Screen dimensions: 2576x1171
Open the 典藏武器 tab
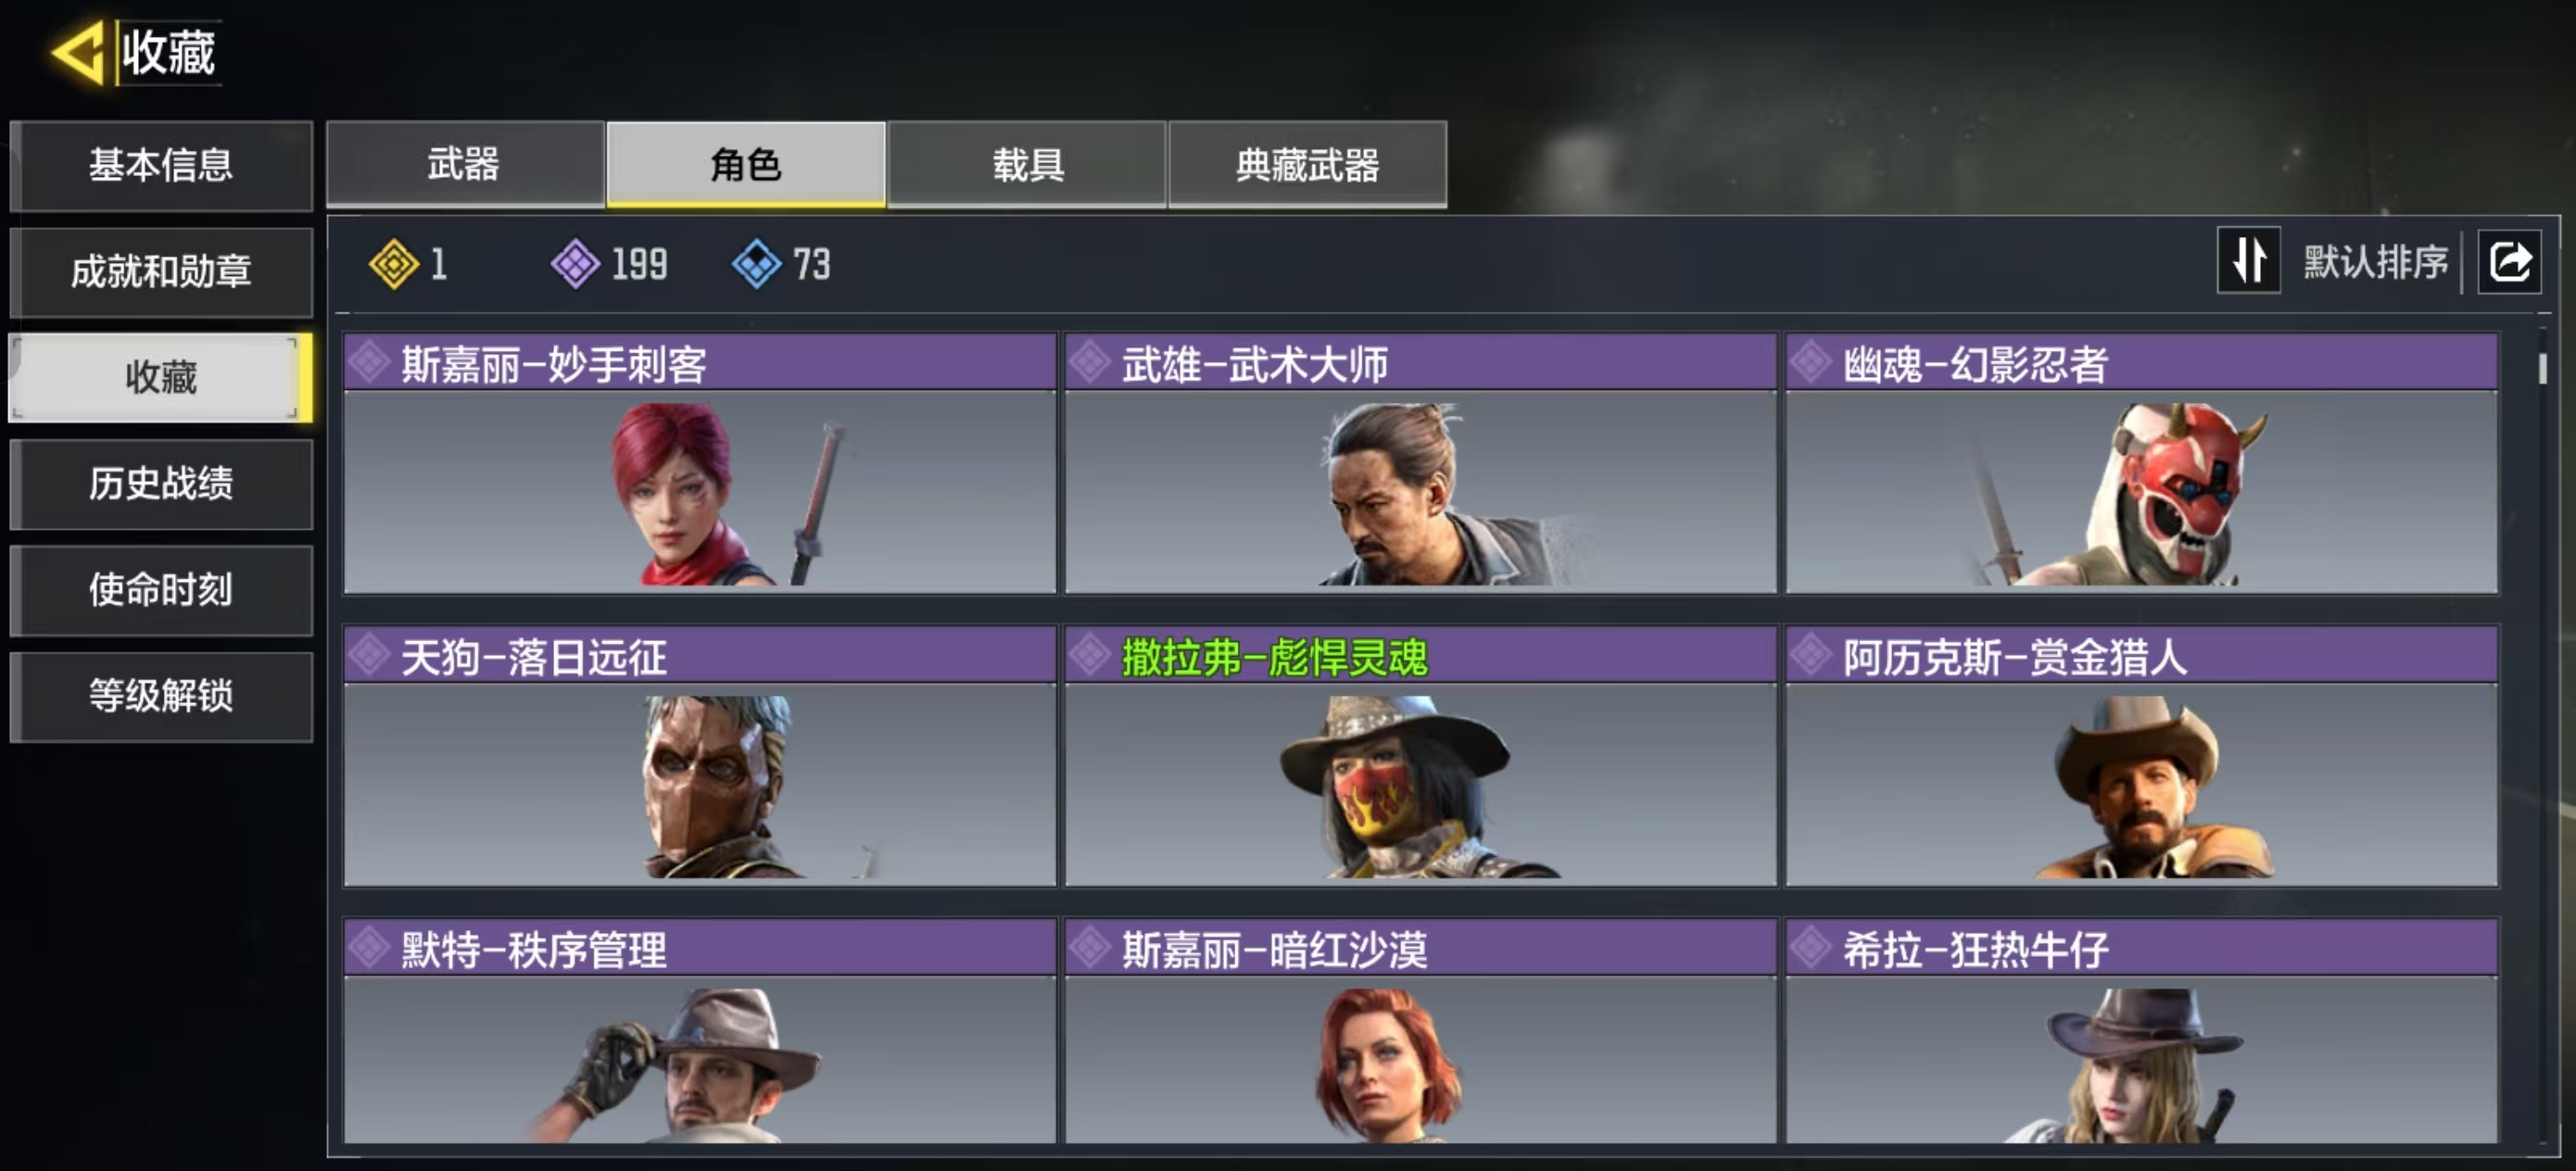pos(1308,164)
